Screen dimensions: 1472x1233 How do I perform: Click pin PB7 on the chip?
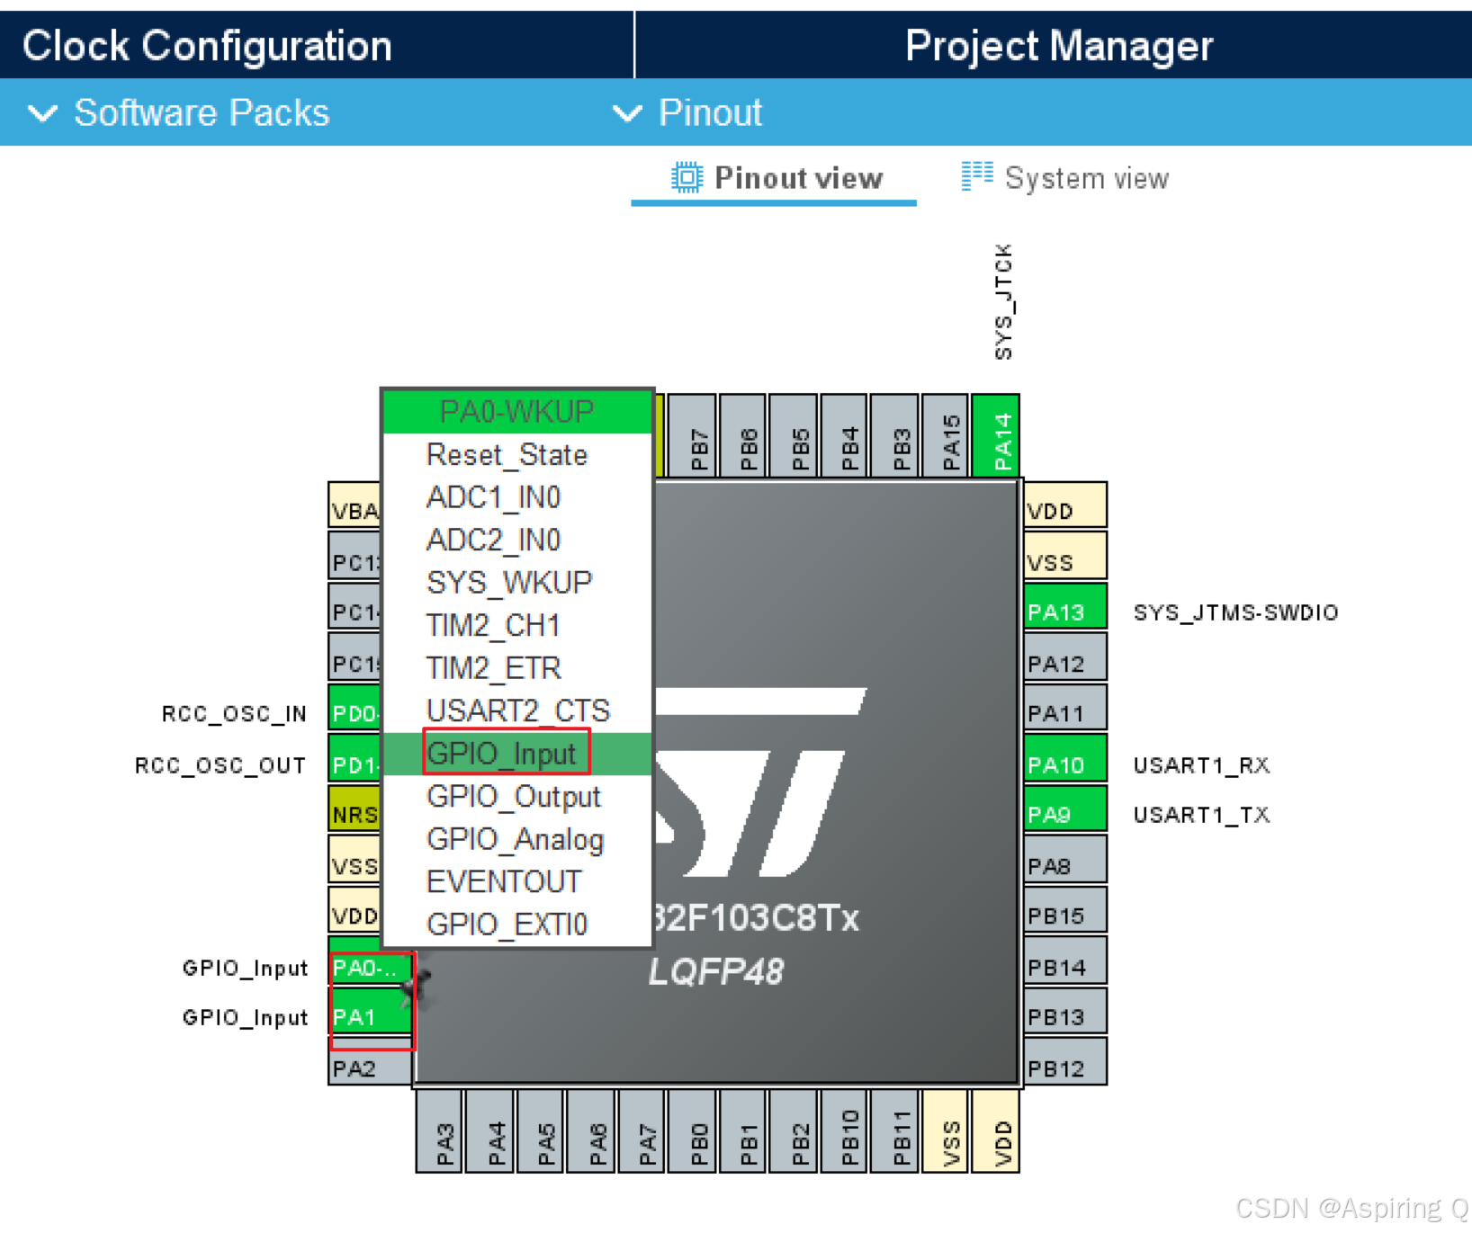[693, 435]
